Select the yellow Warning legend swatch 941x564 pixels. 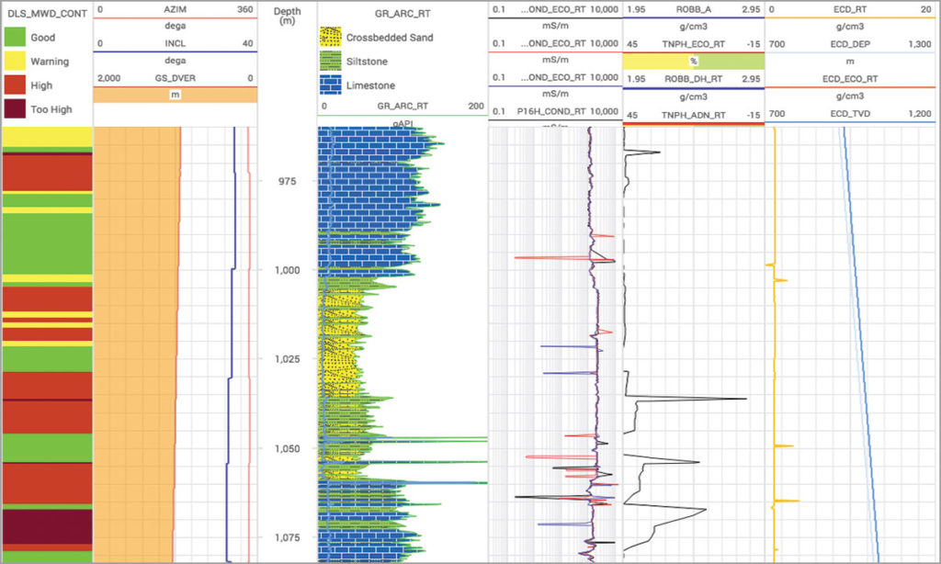(x=15, y=62)
